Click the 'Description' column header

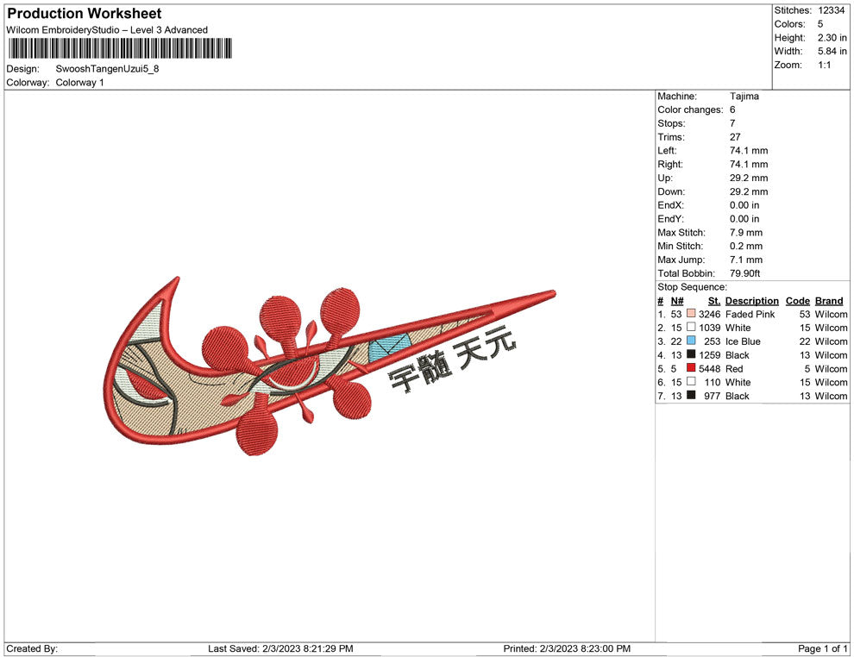752,300
